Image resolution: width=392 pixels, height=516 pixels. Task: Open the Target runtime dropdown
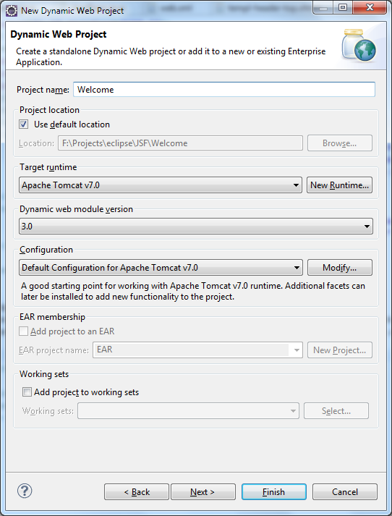161,185
